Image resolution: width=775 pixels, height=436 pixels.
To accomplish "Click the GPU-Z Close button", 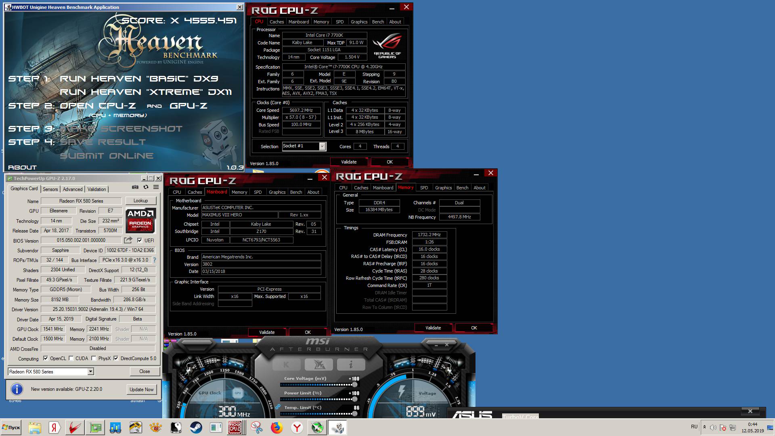I will 145,371.
